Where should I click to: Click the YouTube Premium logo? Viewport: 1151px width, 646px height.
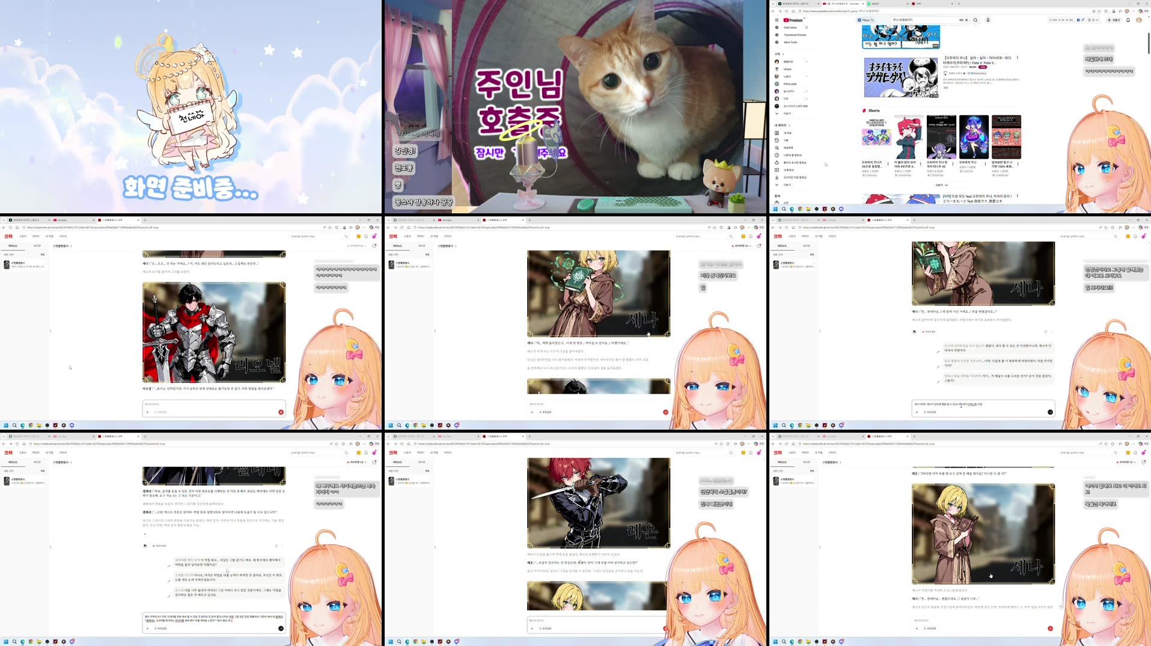pos(793,20)
